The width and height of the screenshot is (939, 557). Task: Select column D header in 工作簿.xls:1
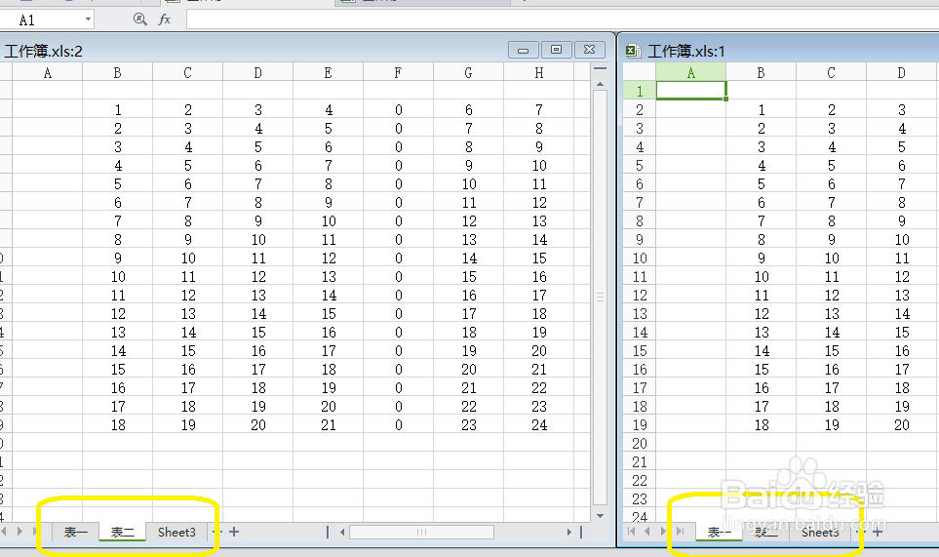[x=901, y=72]
